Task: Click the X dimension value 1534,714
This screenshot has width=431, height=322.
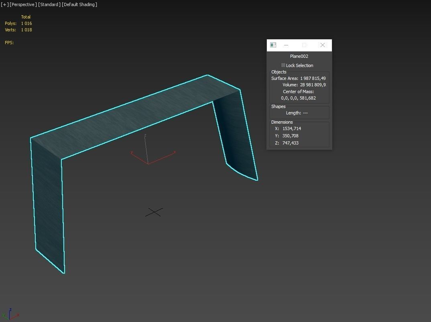Action: (292, 128)
